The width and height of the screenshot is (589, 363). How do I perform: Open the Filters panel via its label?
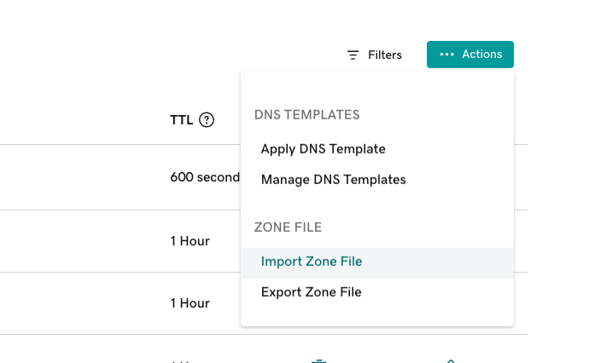click(x=384, y=55)
